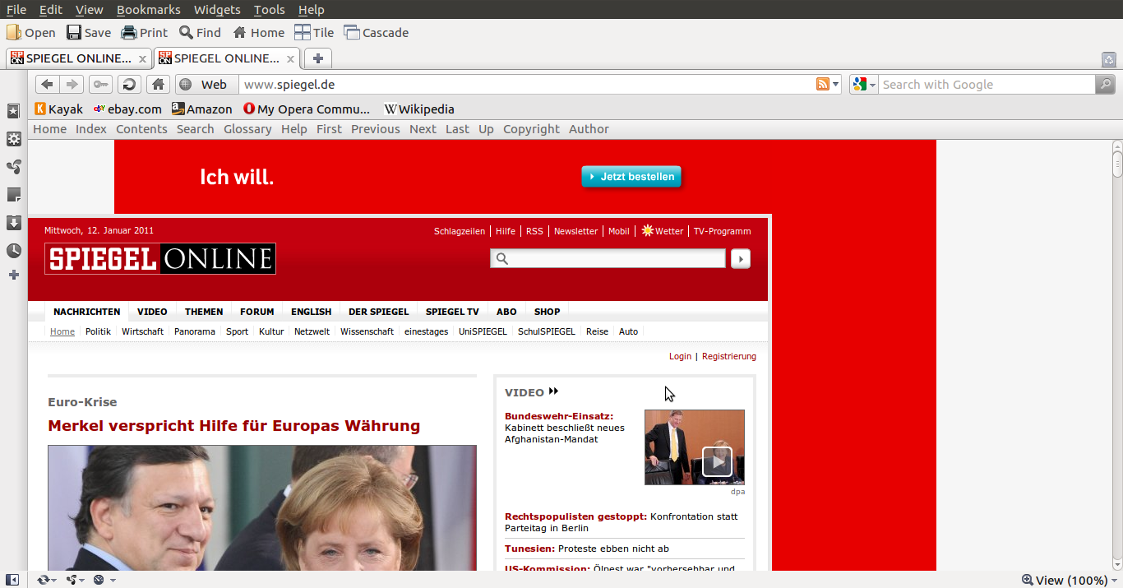Open closed tabs trash icon
Image resolution: width=1123 pixels, height=588 pixels.
pos(1108,59)
